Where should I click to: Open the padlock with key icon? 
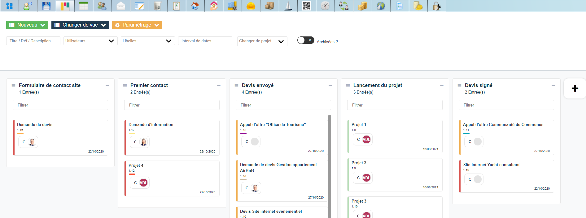pos(437,6)
